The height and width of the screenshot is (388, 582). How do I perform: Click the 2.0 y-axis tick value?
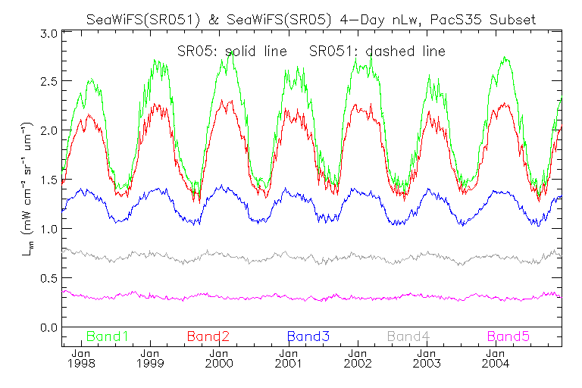[x=48, y=130]
